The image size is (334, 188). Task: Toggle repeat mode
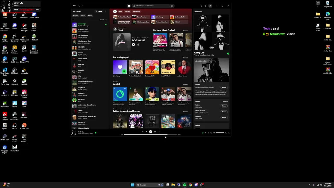159,132
